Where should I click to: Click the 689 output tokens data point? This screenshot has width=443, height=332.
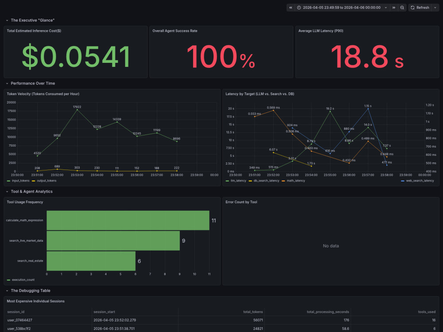(57, 169)
